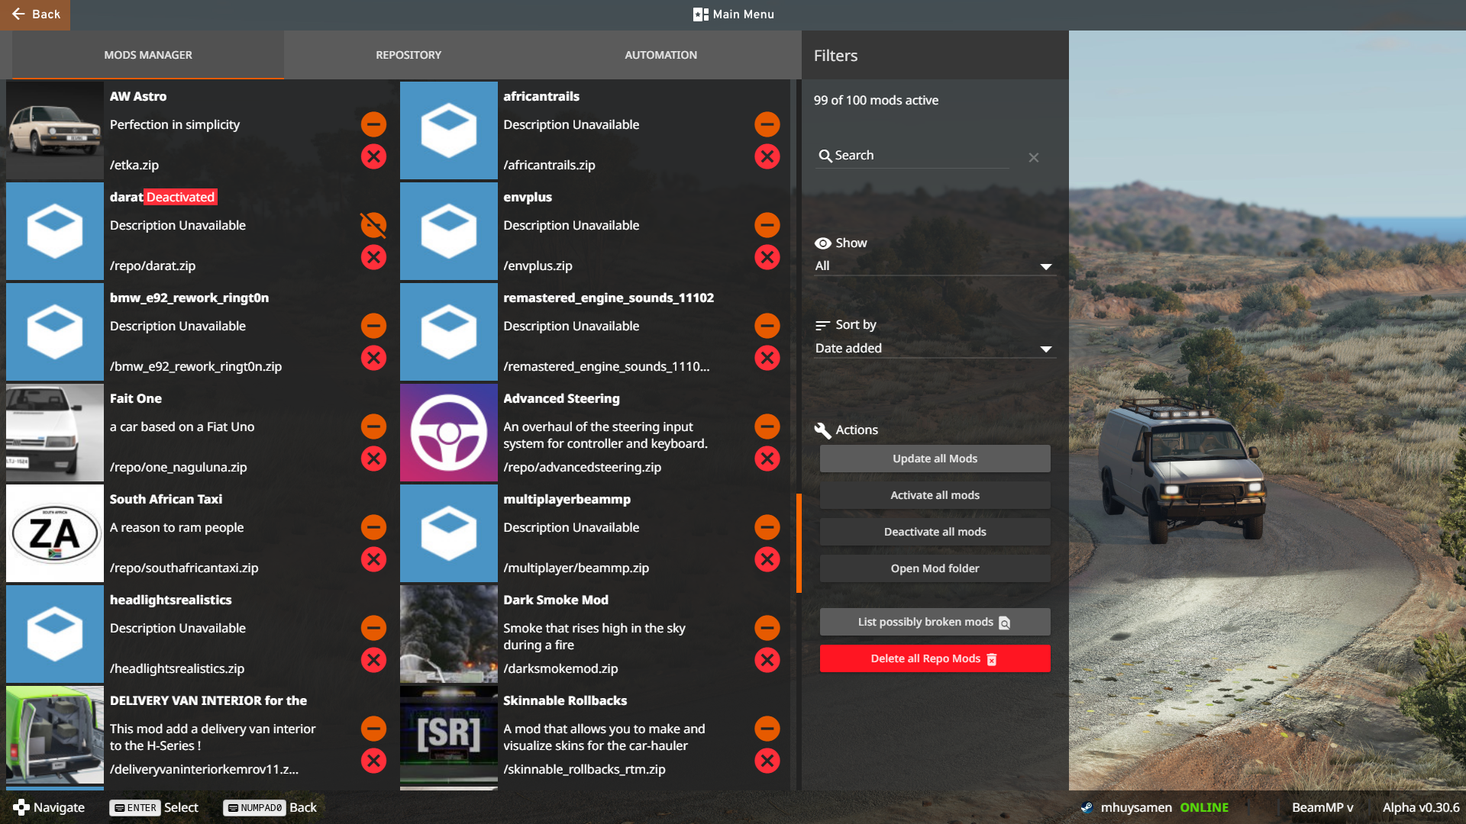Image resolution: width=1466 pixels, height=824 pixels.
Task: Deactivate multiplayerbeammp mod
Action: [767, 527]
